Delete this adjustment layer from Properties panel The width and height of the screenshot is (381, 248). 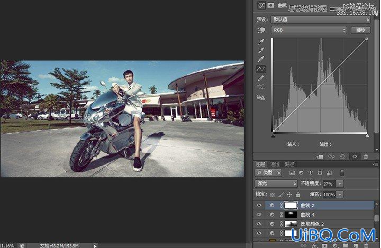click(366, 157)
